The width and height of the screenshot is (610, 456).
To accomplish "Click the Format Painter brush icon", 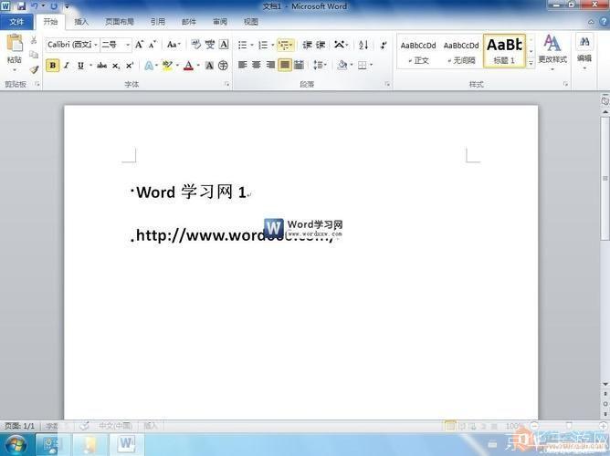I will tap(34, 68).
